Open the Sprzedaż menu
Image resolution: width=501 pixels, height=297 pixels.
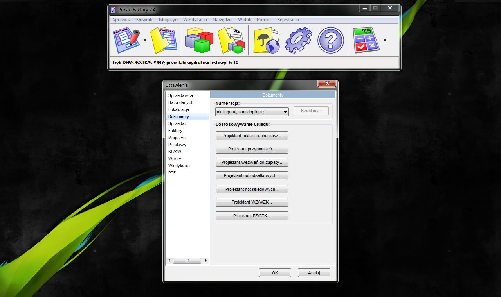(x=122, y=20)
